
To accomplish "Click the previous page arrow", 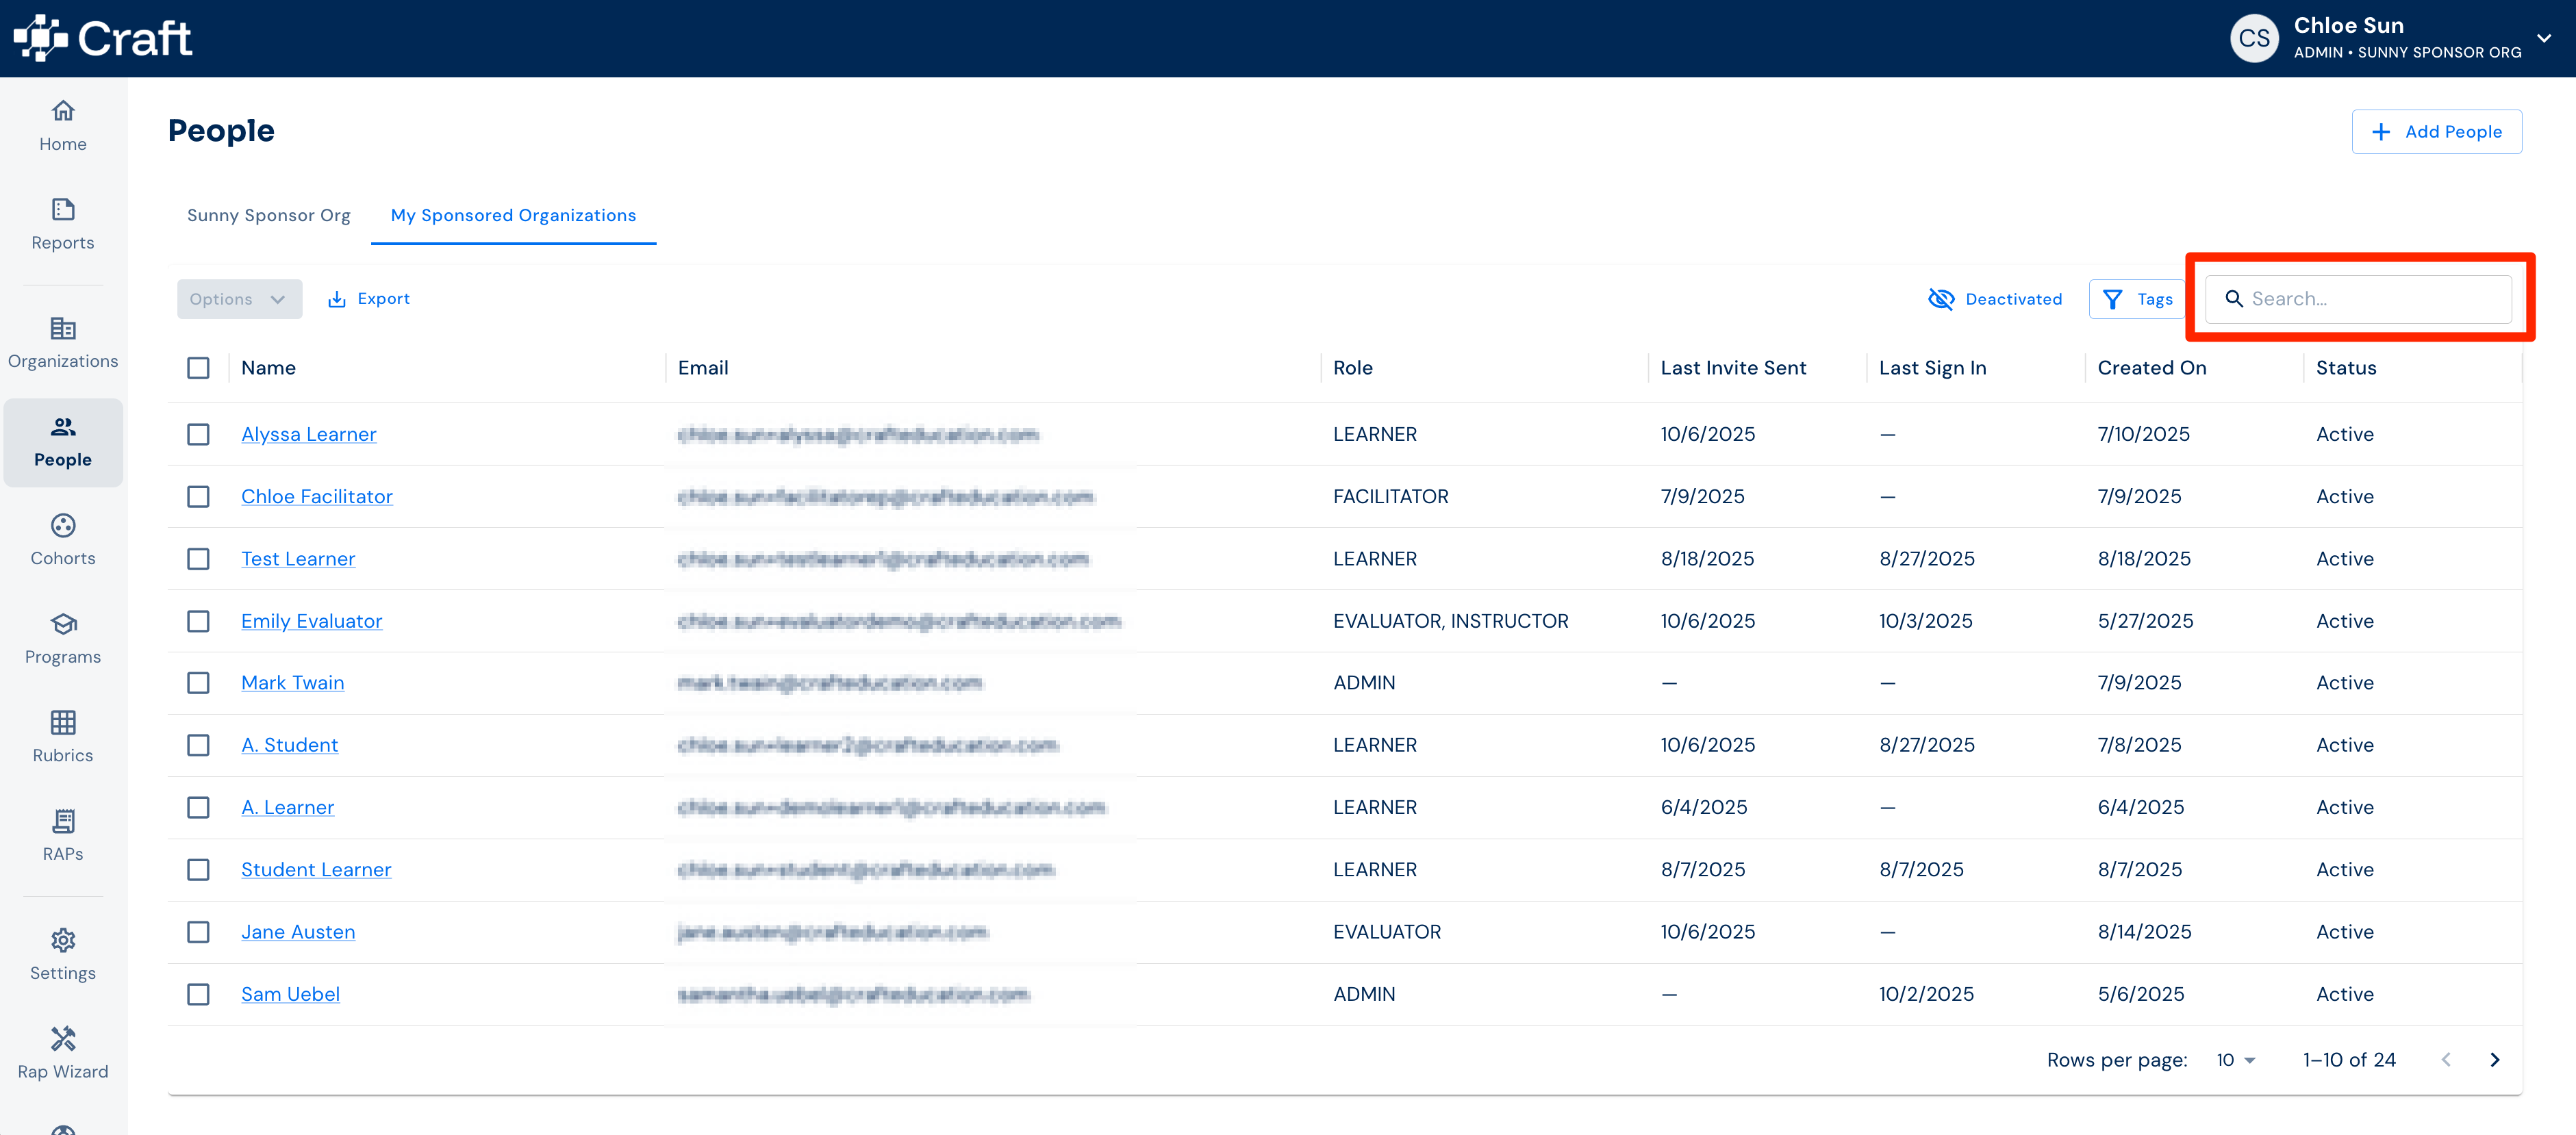I will tap(2446, 1060).
